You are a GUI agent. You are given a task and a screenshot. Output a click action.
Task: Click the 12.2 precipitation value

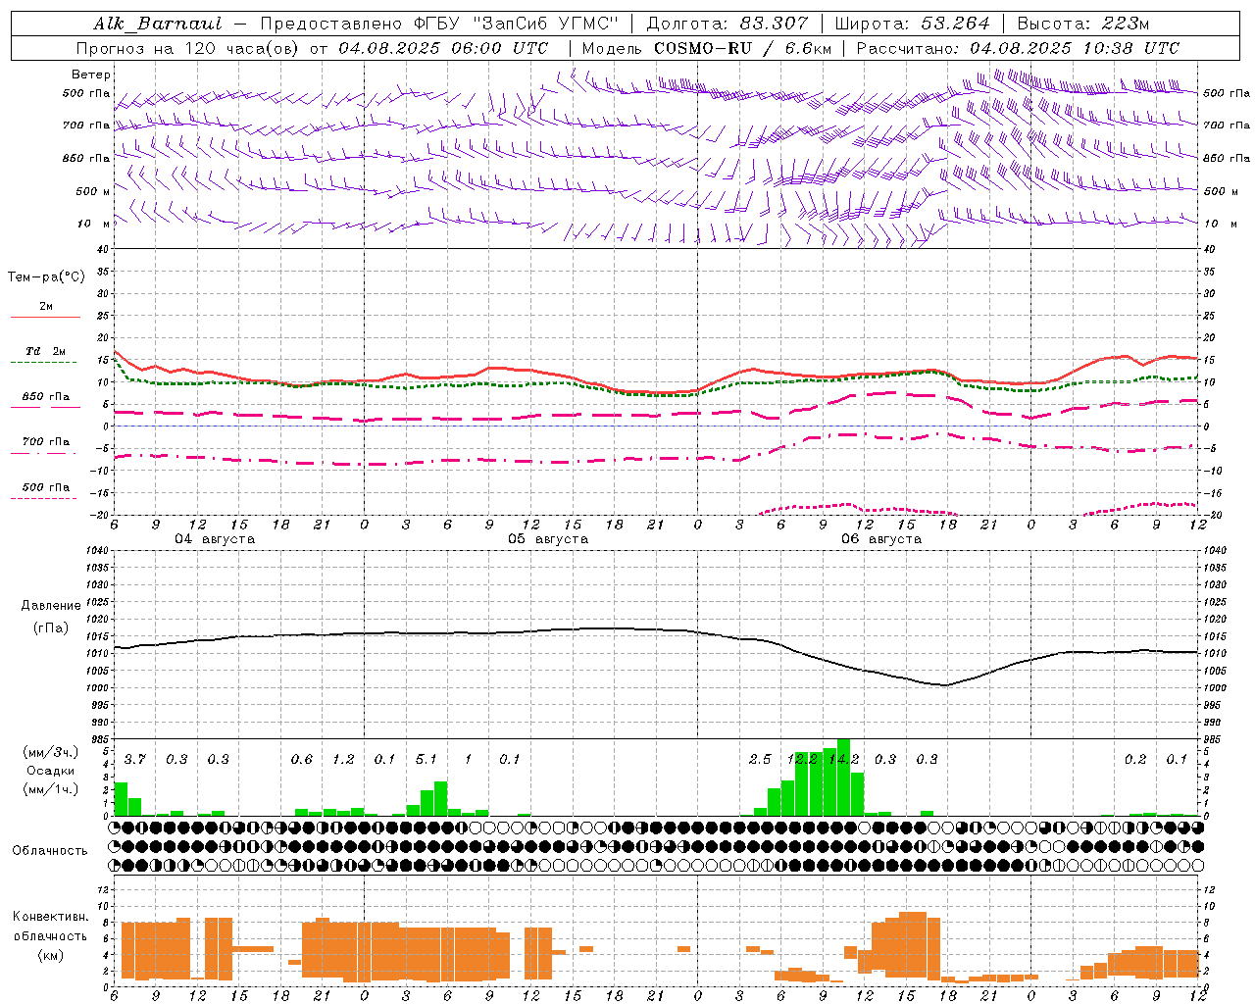click(x=802, y=760)
